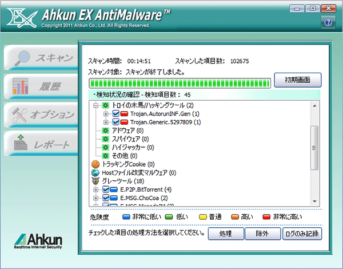The image size is (343, 269).
Task: Expand the E.MSG.ChoCoa node
Action: (95, 198)
